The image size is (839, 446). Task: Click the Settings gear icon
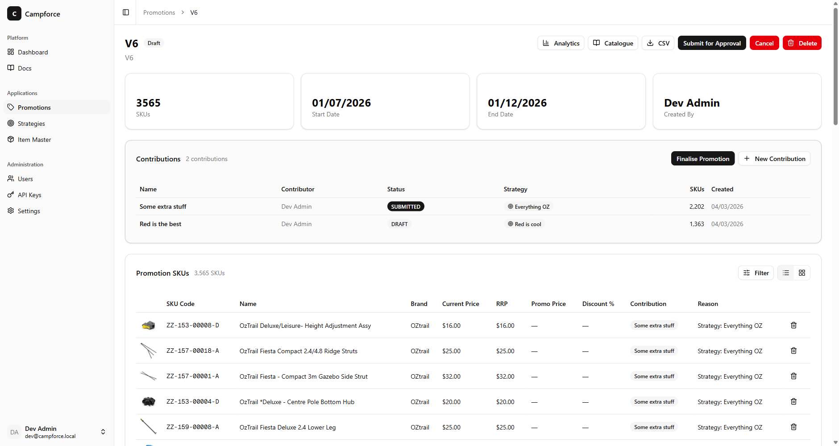point(11,211)
